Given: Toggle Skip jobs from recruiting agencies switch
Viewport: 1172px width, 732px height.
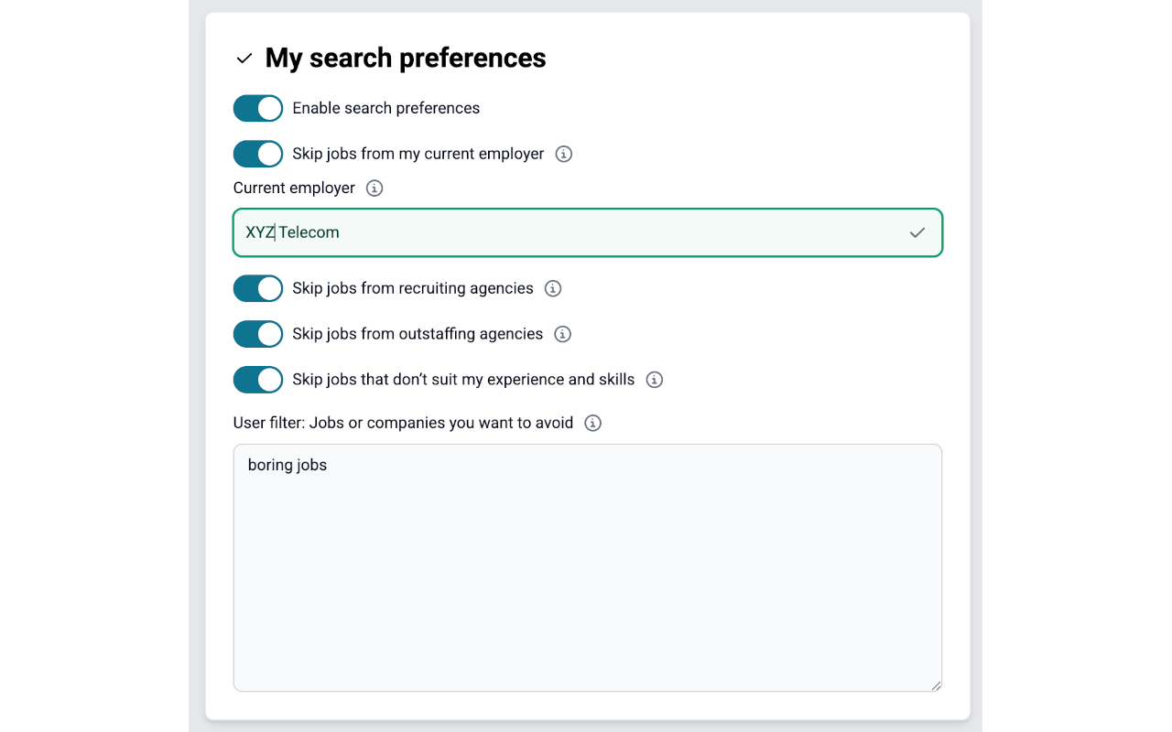Looking at the screenshot, I should coord(258,288).
